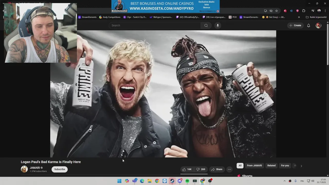Open Steam from the taskbar

(x=172, y=181)
